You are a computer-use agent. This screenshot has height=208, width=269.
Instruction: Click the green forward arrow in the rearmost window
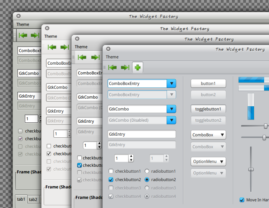tap(35, 35)
